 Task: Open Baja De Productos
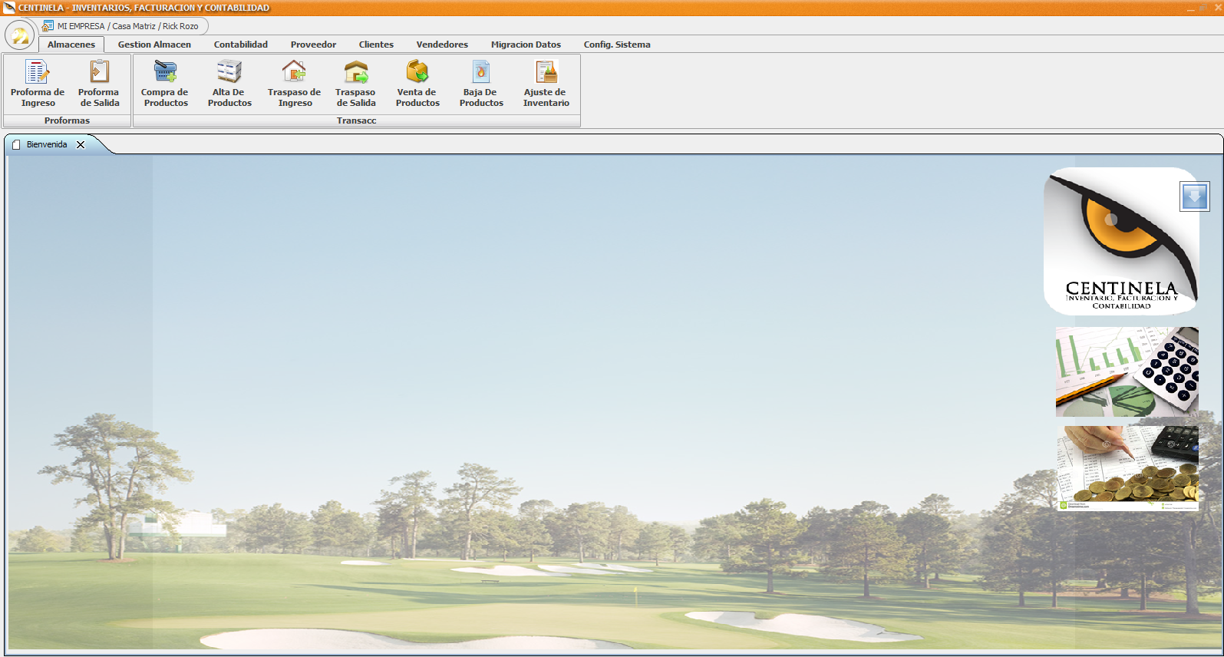[x=481, y=84]
